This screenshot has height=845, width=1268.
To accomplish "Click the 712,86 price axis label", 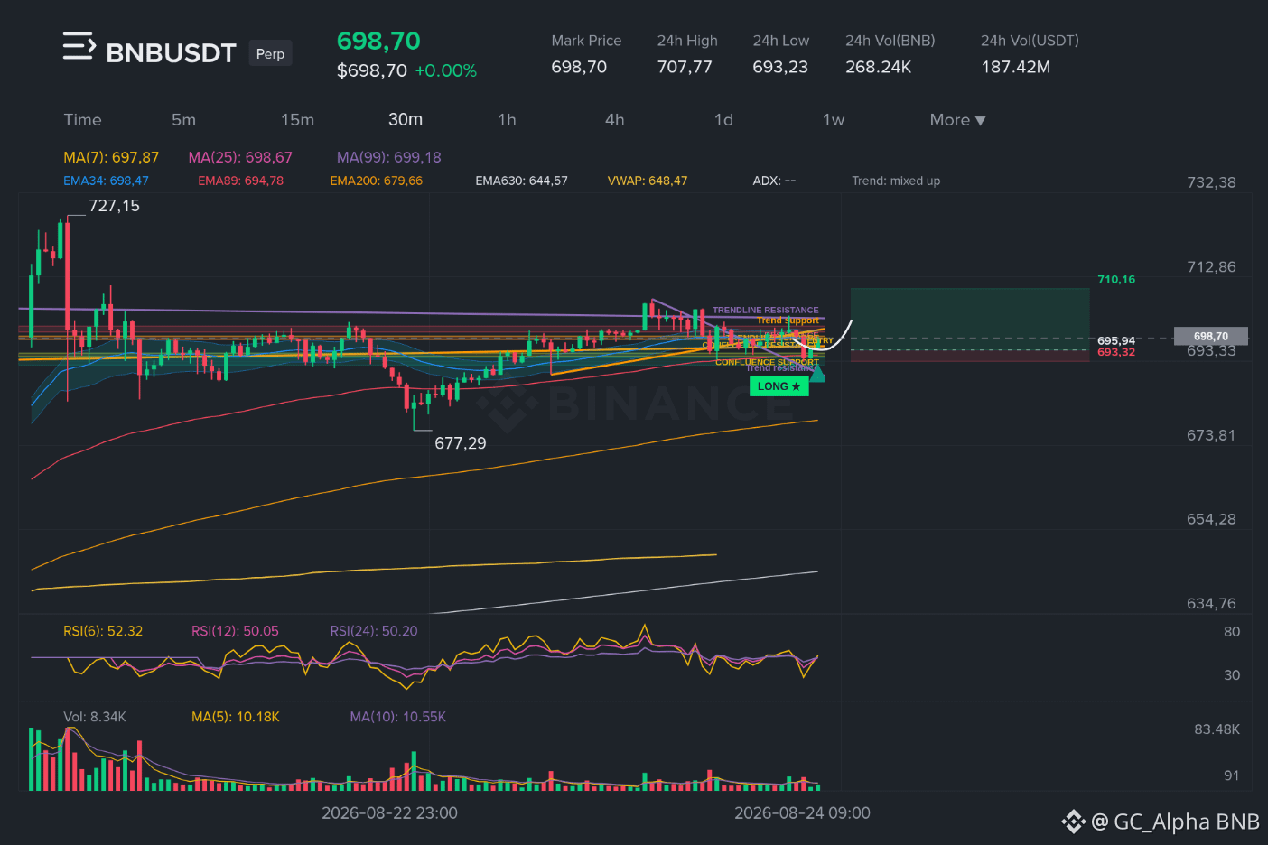I will 1211,267.
